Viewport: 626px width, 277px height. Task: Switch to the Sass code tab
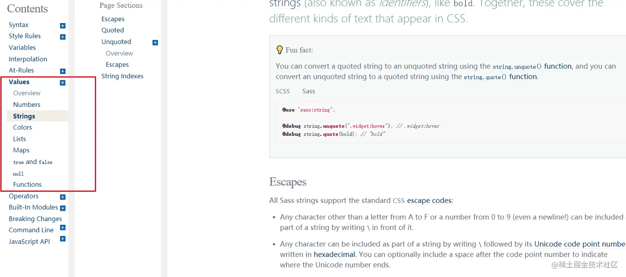click(x=308, y=91)
